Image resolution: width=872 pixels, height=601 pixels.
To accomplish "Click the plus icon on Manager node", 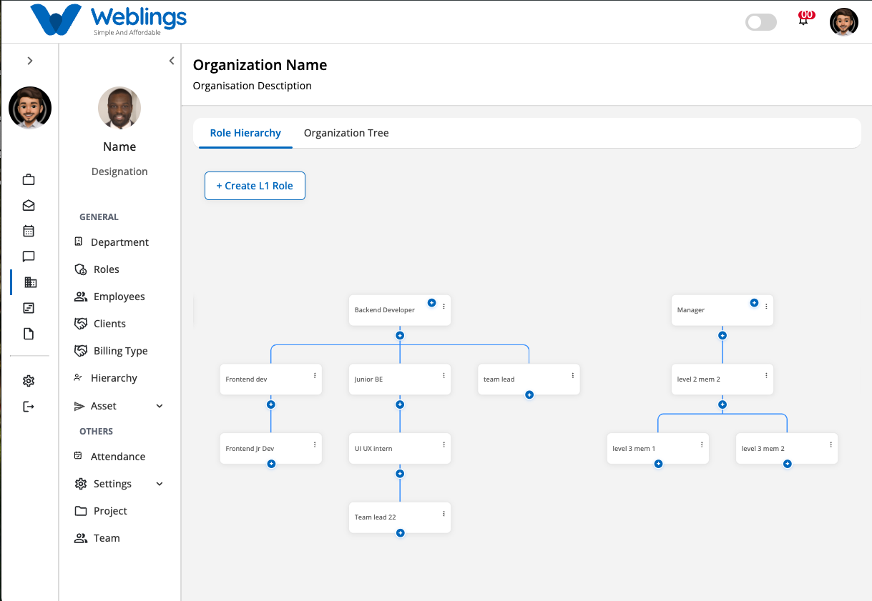I will [x=754, y=303].
